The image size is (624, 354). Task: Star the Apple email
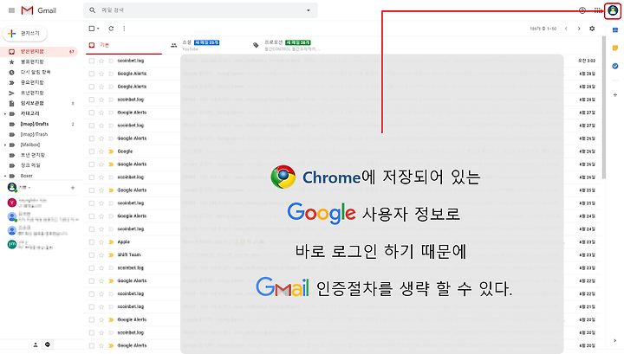101,242
